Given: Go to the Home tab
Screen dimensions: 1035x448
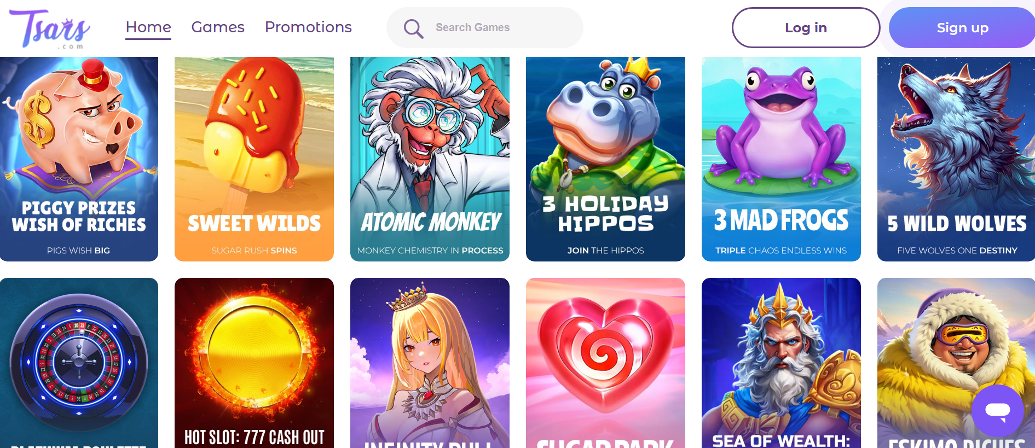Looking at the screenshot, I should click(148, 27).
